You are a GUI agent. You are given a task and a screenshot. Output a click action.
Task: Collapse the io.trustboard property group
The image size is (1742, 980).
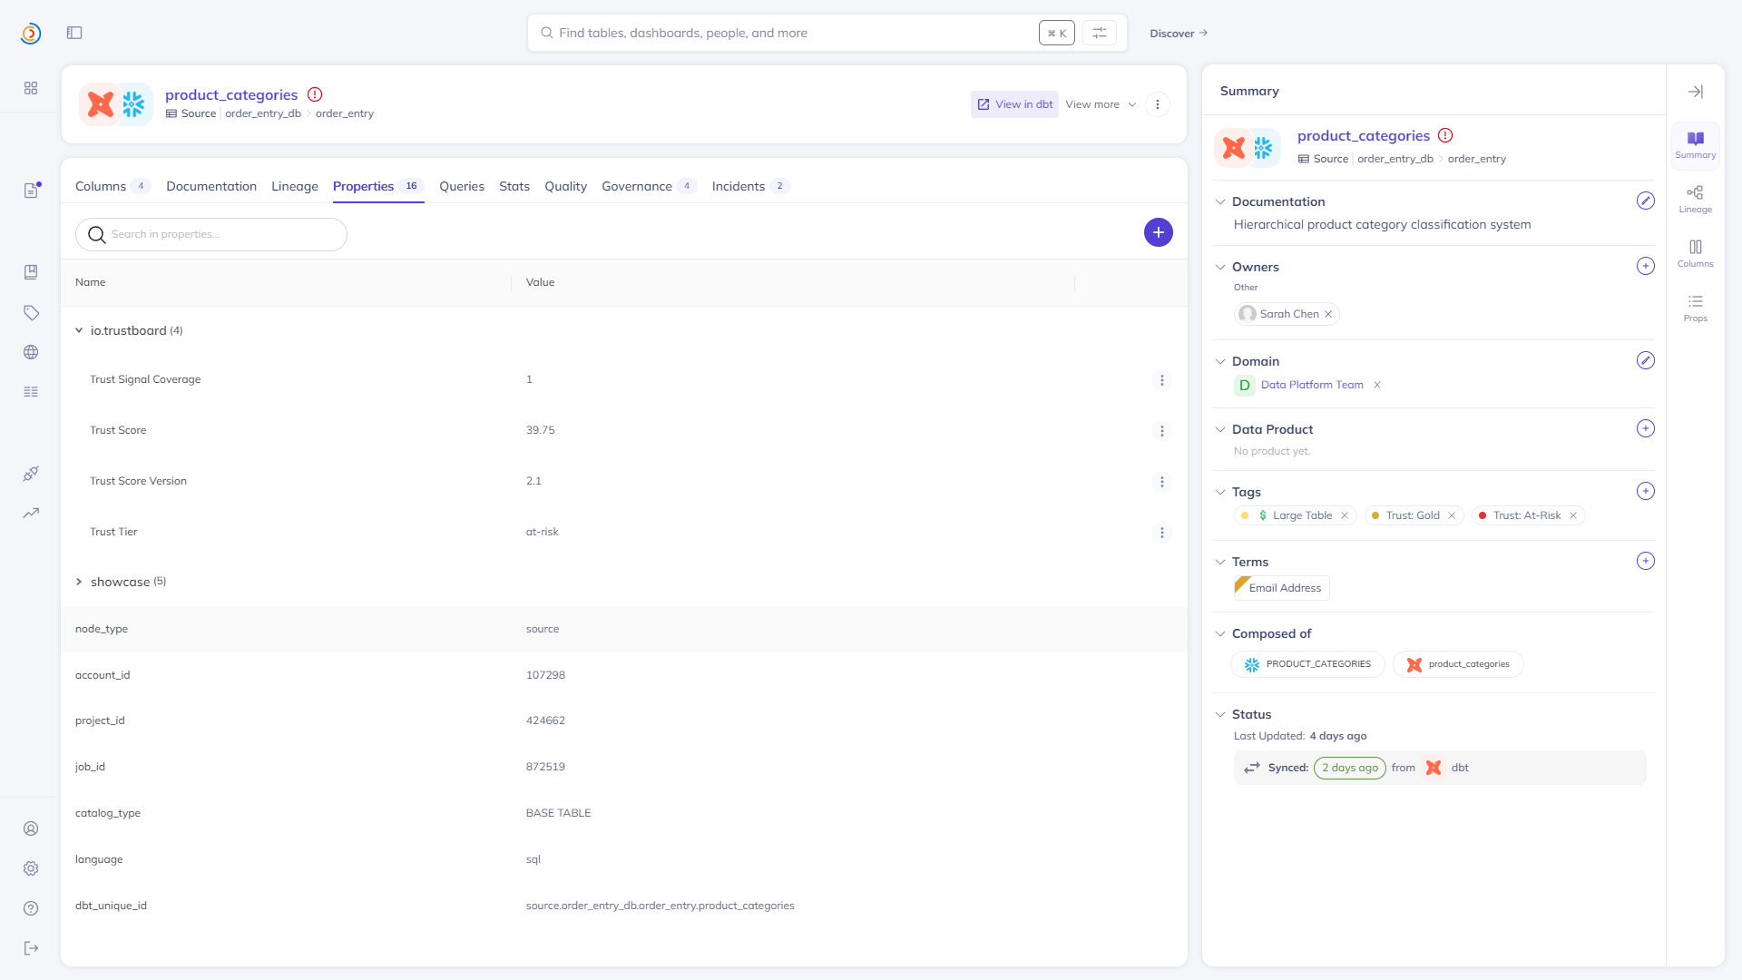pyautogui.click(x=79, y=330)
